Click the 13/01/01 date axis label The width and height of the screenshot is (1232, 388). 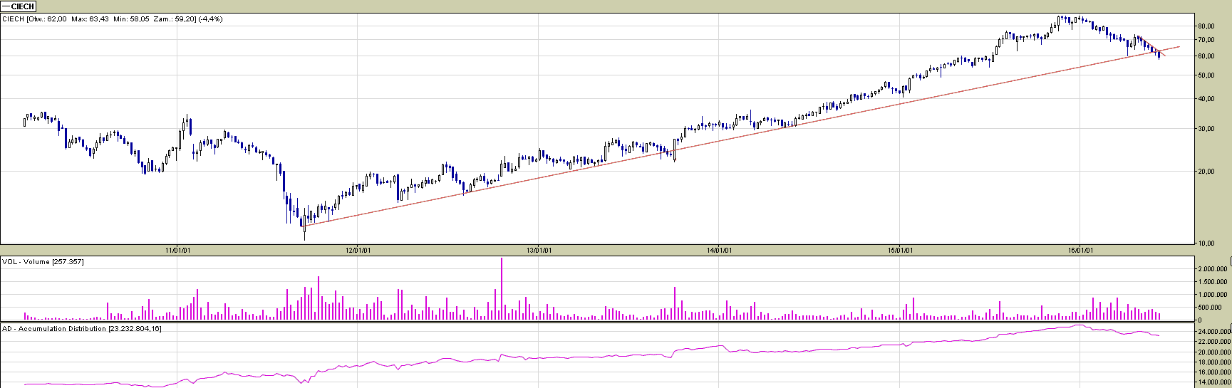pos(538,251)
